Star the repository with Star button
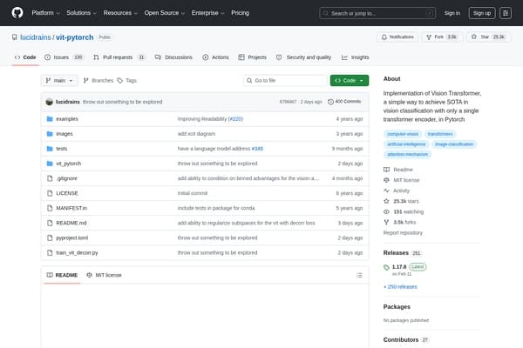Image resolution: width=523 pixels, height=348 pixels. (489, 37)
